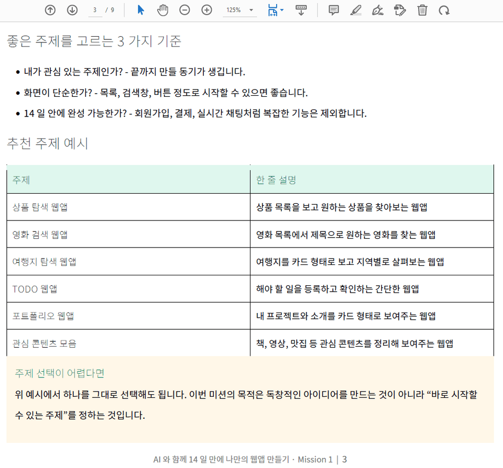Open the zoom level dropdown arrow
This screenshot has width=503, height=468.
pos(251,10)
